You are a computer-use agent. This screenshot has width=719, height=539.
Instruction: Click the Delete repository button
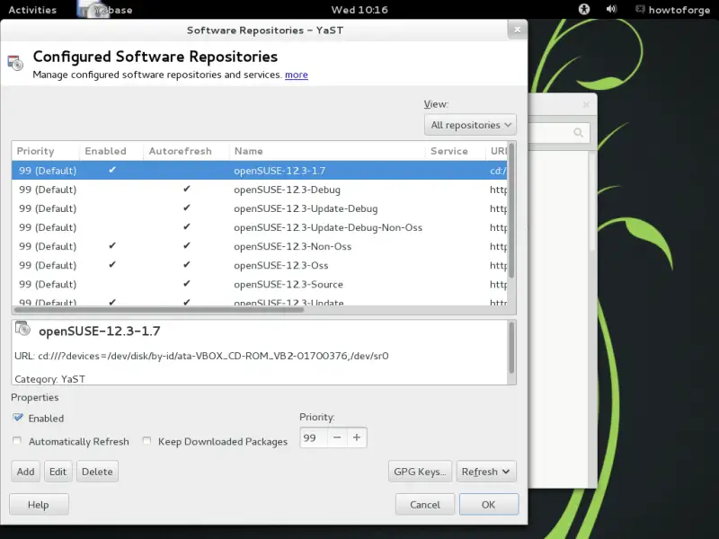click(x=97, y=472)
